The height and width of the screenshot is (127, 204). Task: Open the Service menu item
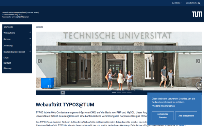pyautogui.click(x=7, y=39)
